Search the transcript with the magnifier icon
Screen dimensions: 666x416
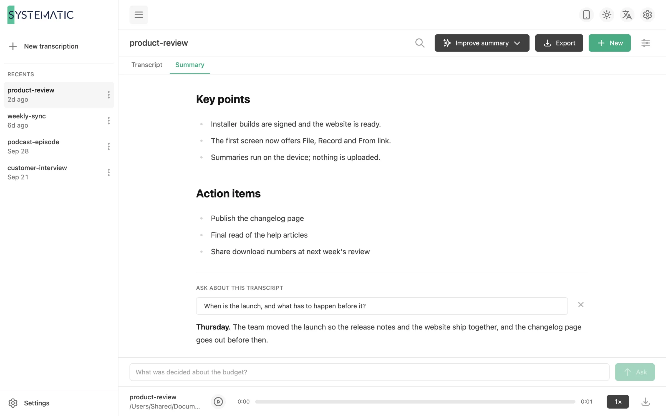(420, 43)
